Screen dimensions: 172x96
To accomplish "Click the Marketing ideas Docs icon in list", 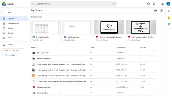I will tap(34, 93).
